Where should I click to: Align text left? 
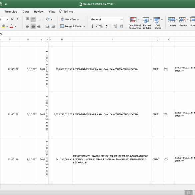click(x=27, y=26)
